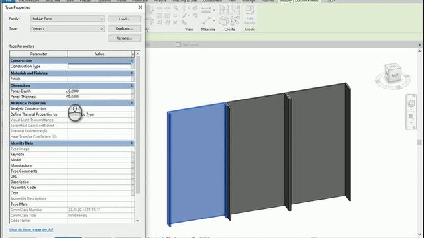Close the Type Properties dialog

click(140, 7)
